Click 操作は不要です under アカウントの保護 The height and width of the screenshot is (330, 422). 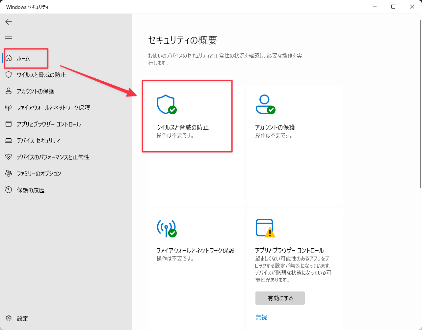pyautogui.click(x=274, y=135)
